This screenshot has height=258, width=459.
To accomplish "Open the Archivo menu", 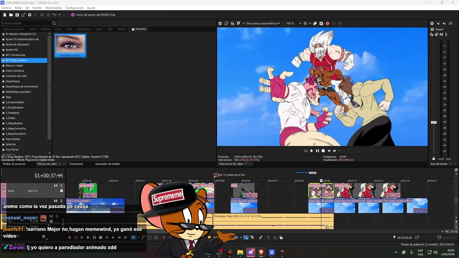I will coord(6,8).
